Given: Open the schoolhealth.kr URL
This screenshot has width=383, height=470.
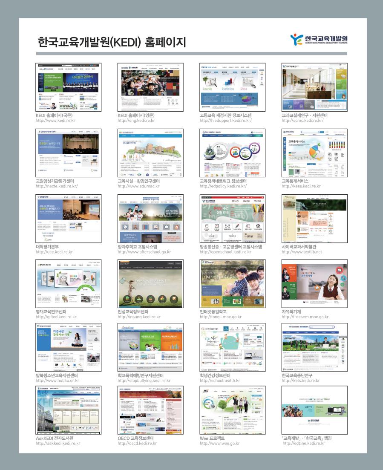Looking at the screenshot, I should coord(220,381).
